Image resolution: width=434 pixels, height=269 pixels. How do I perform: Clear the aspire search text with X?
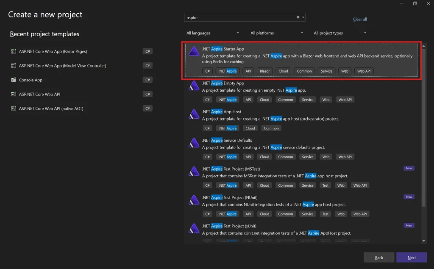coord(298,17)
